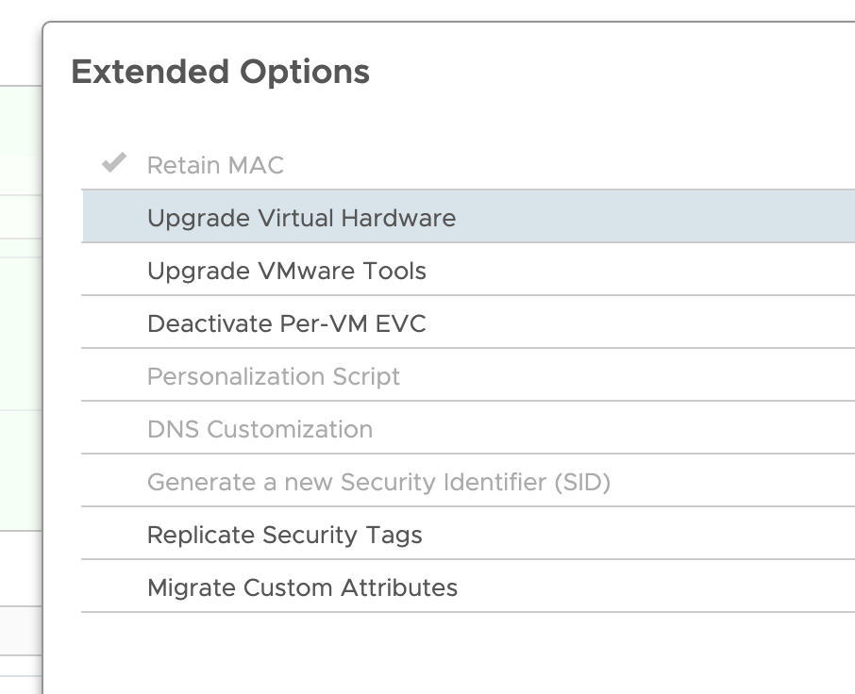Click the disabled DNS Customization entry
This screenshot has height=694, width=855.
(260, 429)
